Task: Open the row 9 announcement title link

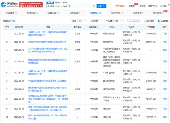Action: coord(48,109)
